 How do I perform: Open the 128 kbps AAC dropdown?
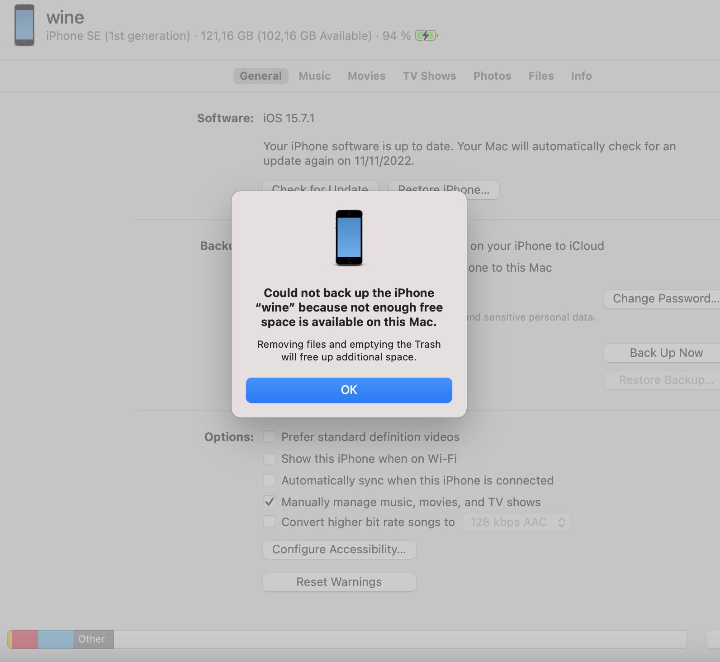pos(517,523)
